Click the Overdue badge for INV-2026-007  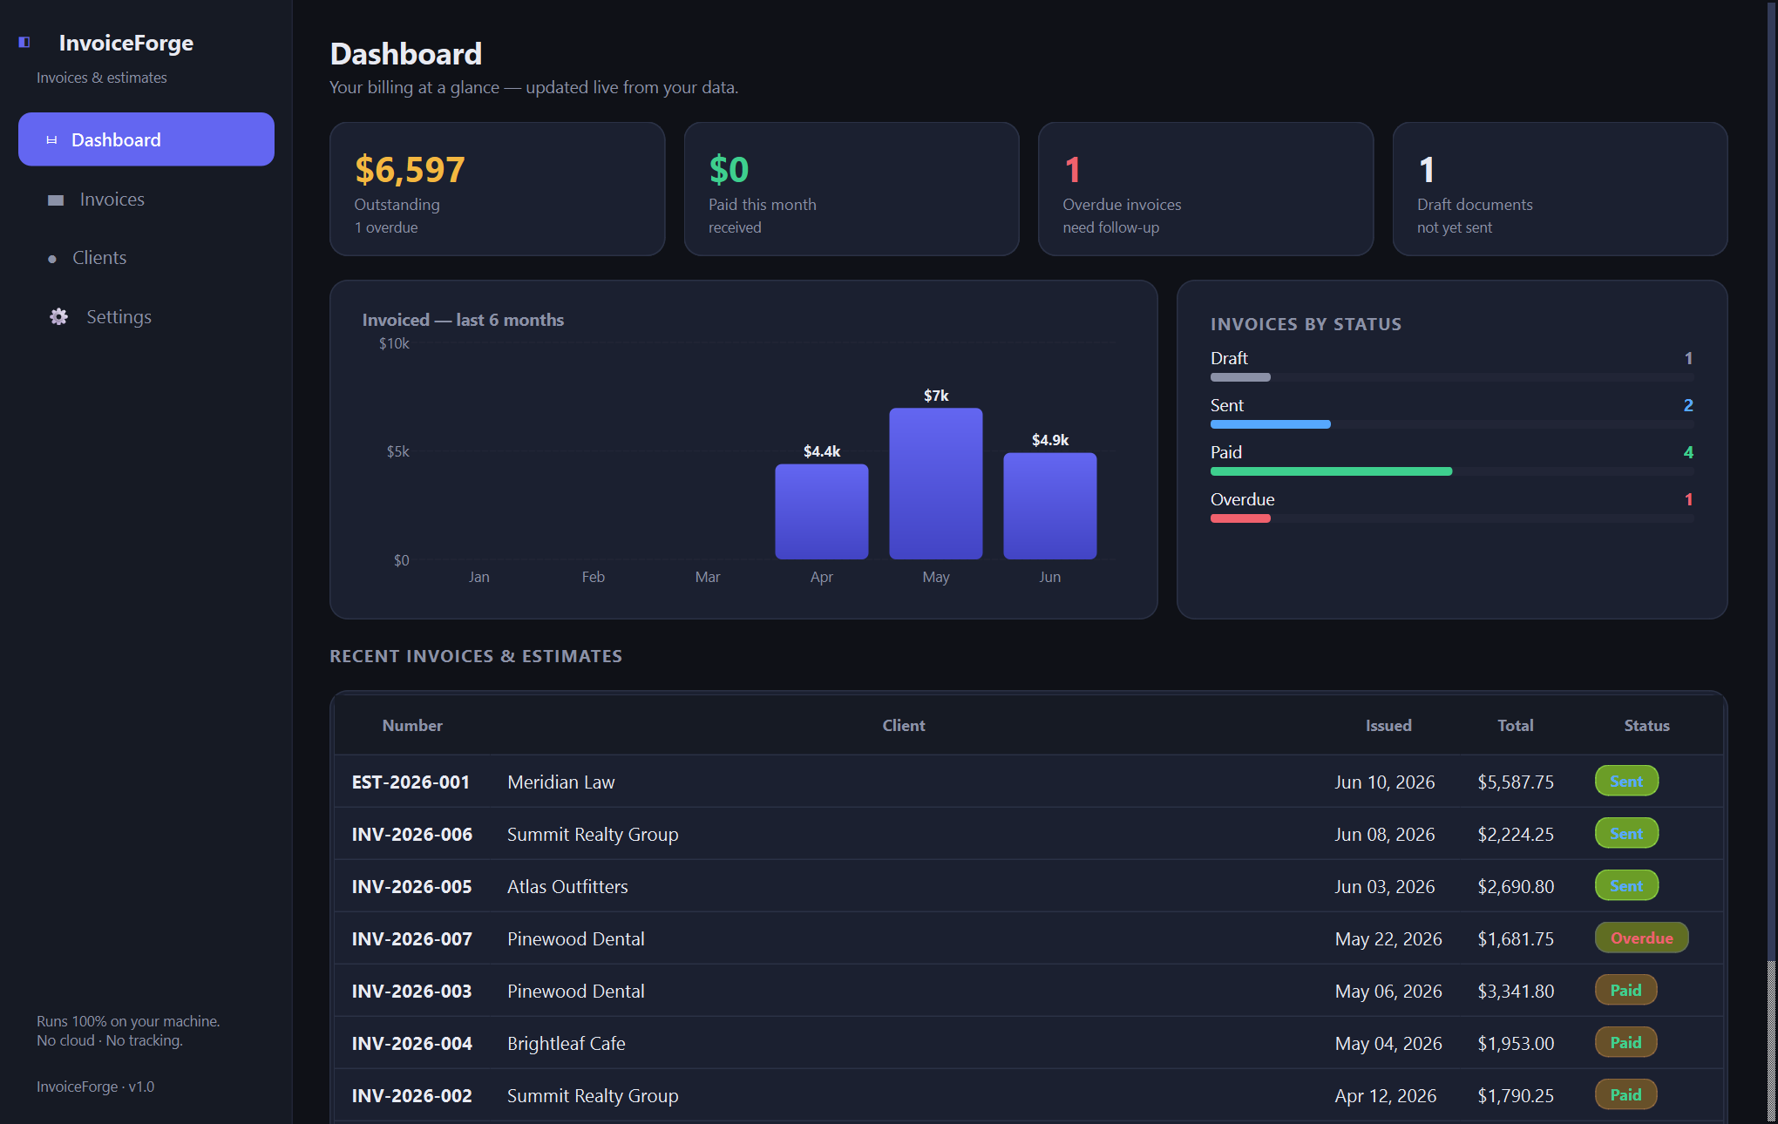click(x=1642, y=938)
